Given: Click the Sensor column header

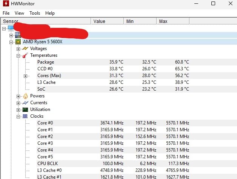Looking at the screenshot, I should tap(46, 21).
